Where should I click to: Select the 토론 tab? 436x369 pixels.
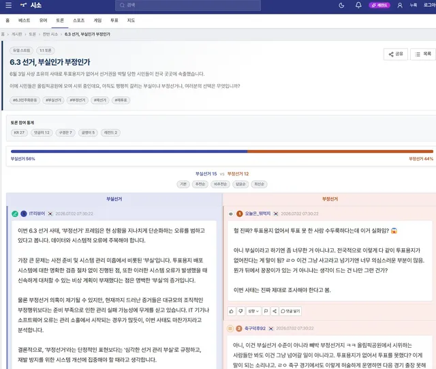pos(60,20)
